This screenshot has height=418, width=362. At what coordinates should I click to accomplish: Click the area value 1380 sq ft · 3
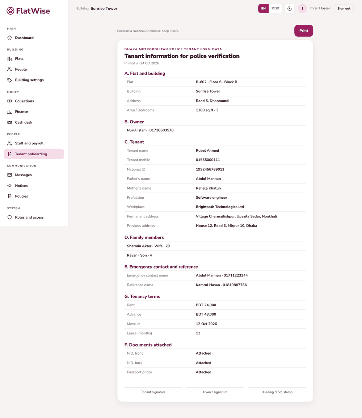coord(207,110)
